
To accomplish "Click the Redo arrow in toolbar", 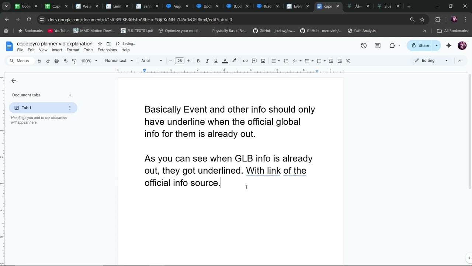I will coord(48,61).
